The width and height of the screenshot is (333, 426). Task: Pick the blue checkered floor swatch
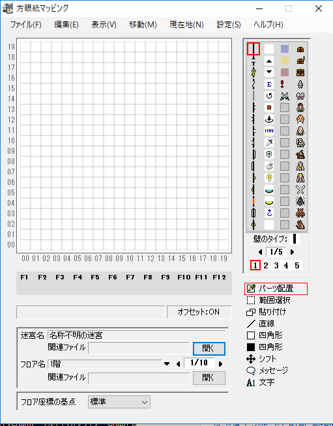(x=285, y=49)
